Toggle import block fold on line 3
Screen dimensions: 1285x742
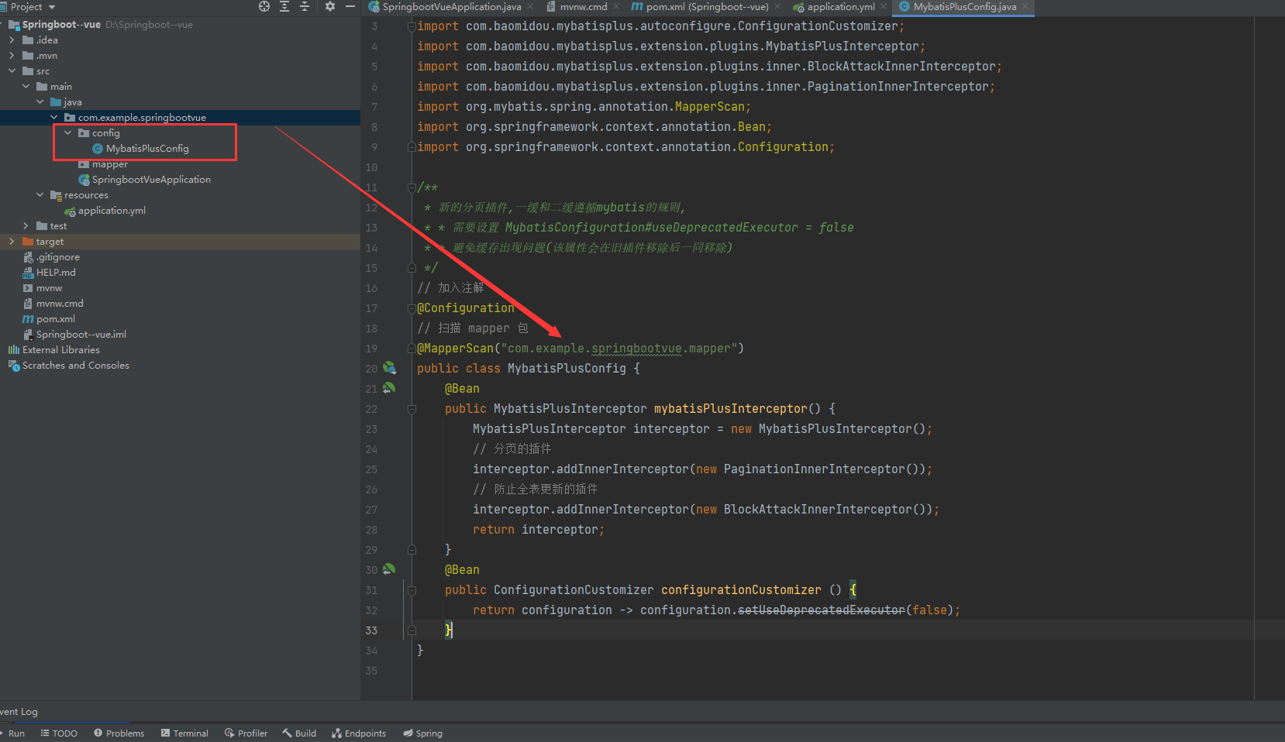tap(412, 26)
